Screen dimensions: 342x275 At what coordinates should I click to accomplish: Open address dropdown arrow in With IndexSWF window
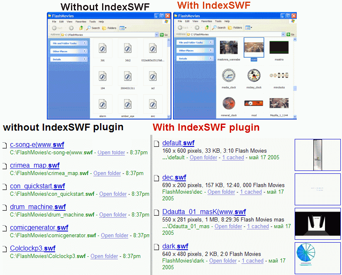click(x=283, y=34)
